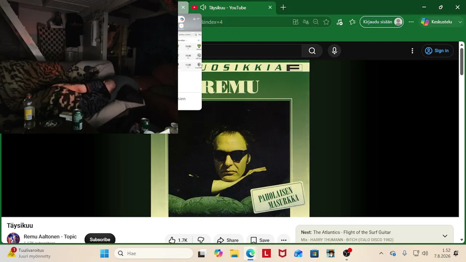Screen dimensions: 466x262
Task: Close the partially hidden tab to the left
Action: click(x=183, y=7)
